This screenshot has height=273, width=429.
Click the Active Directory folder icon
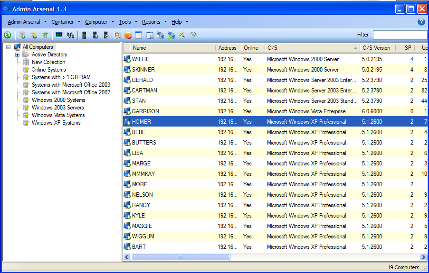[x=26, y=55]
